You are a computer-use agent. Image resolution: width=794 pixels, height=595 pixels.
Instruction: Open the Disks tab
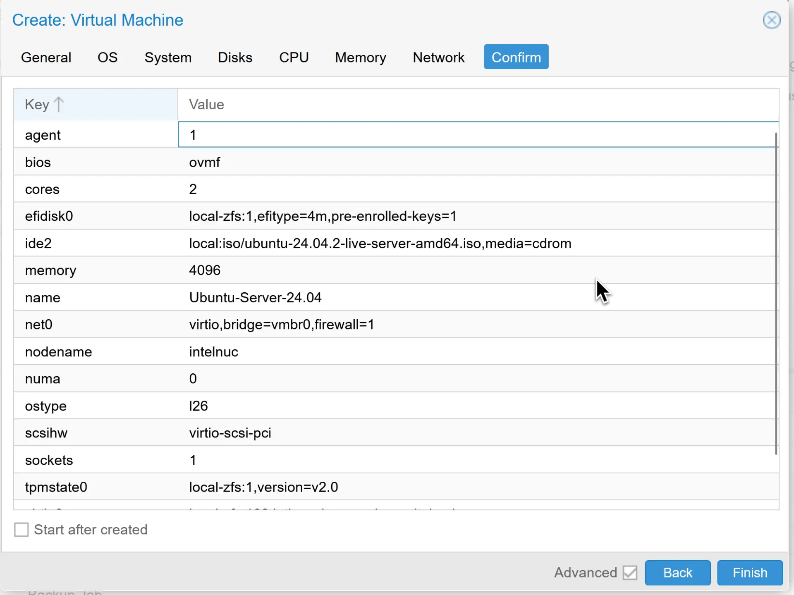click(x=234, y=57)
